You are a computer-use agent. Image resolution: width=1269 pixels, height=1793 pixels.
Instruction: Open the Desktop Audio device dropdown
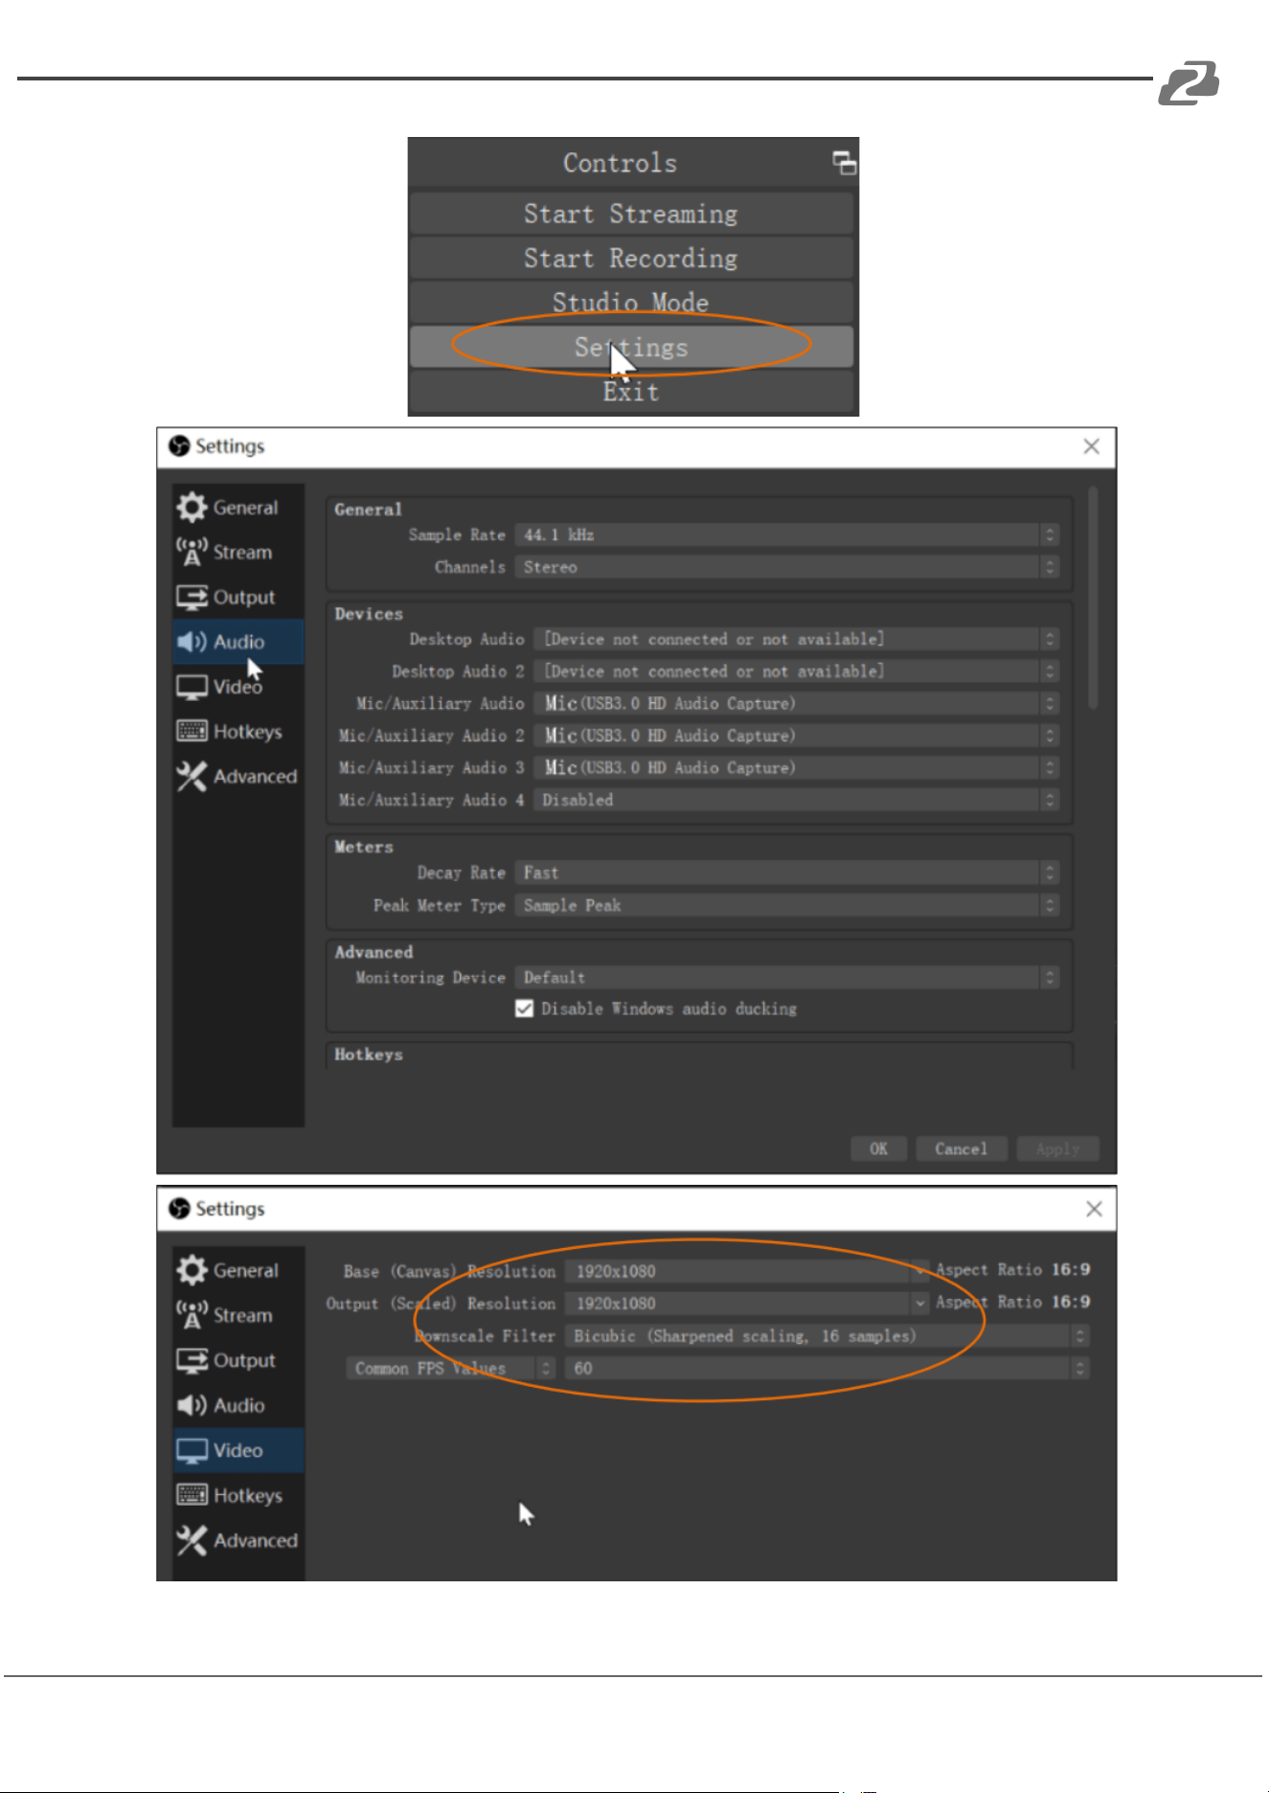796,639
